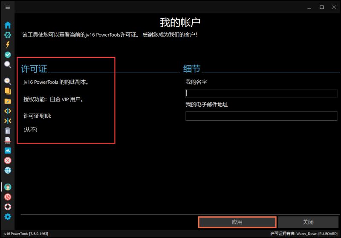Open the file shredder wipe tool
This screenshot has height=238, width=341.
pyautogui.click(x=8, y=140)
